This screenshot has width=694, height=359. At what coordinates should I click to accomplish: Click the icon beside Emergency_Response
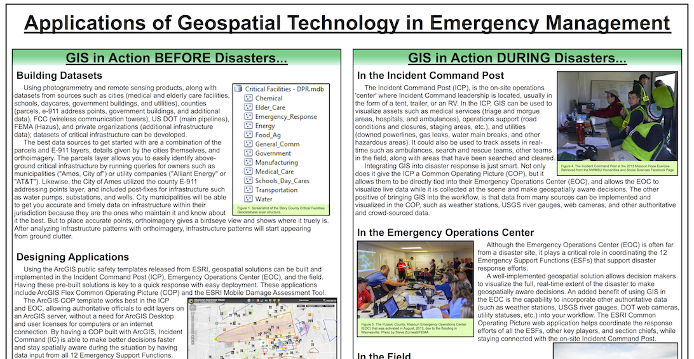point(248,116)
